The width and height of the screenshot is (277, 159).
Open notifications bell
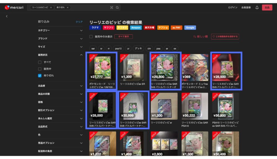257,7
